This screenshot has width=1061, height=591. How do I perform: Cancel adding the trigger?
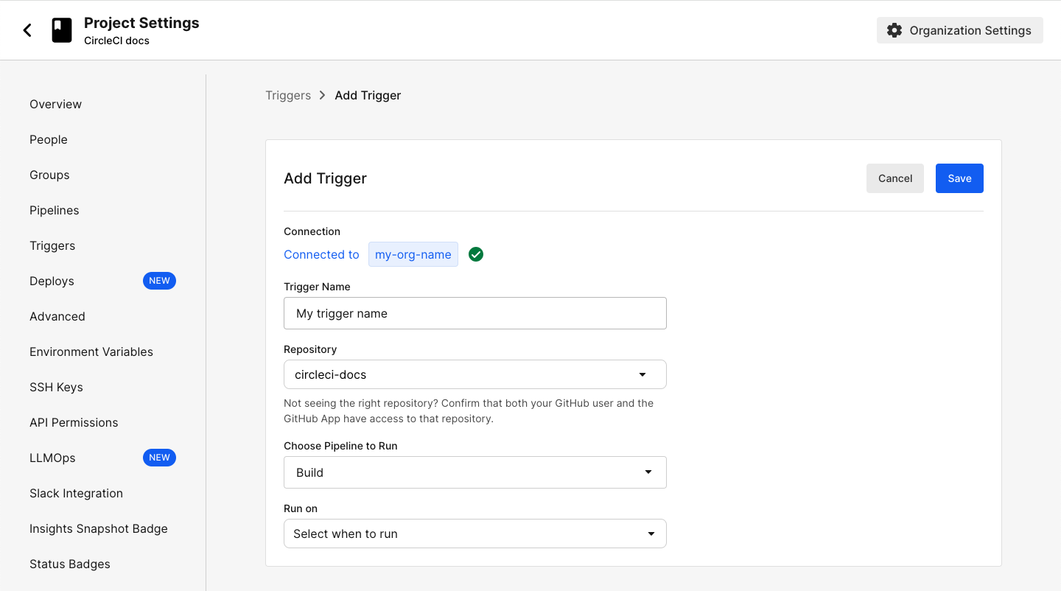point(895,178)
